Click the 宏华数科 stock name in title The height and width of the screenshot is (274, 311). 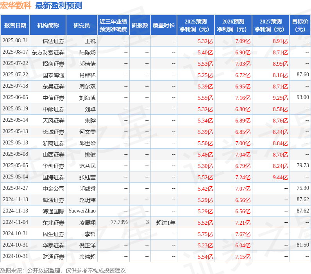tap(16, 5)
